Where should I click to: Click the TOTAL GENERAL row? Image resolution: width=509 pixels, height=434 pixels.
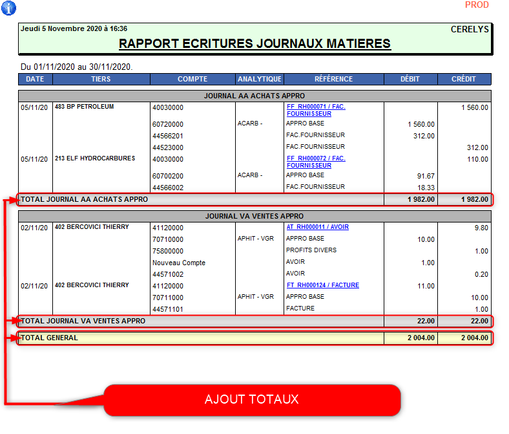click(254, 338)
